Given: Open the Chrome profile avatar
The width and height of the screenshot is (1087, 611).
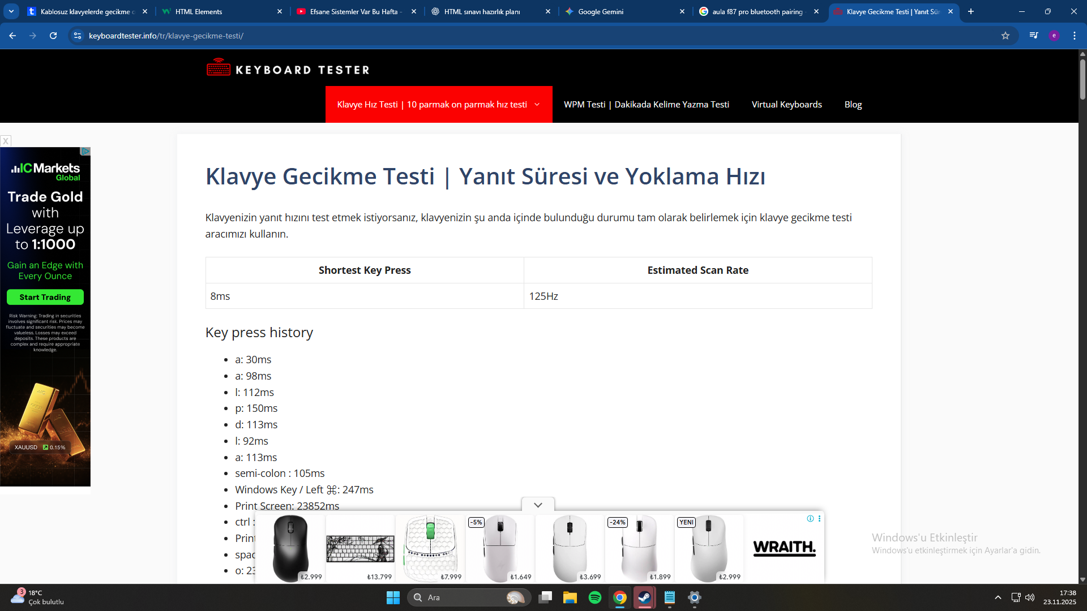Looking at the screenshot, I should [1054, 36].
